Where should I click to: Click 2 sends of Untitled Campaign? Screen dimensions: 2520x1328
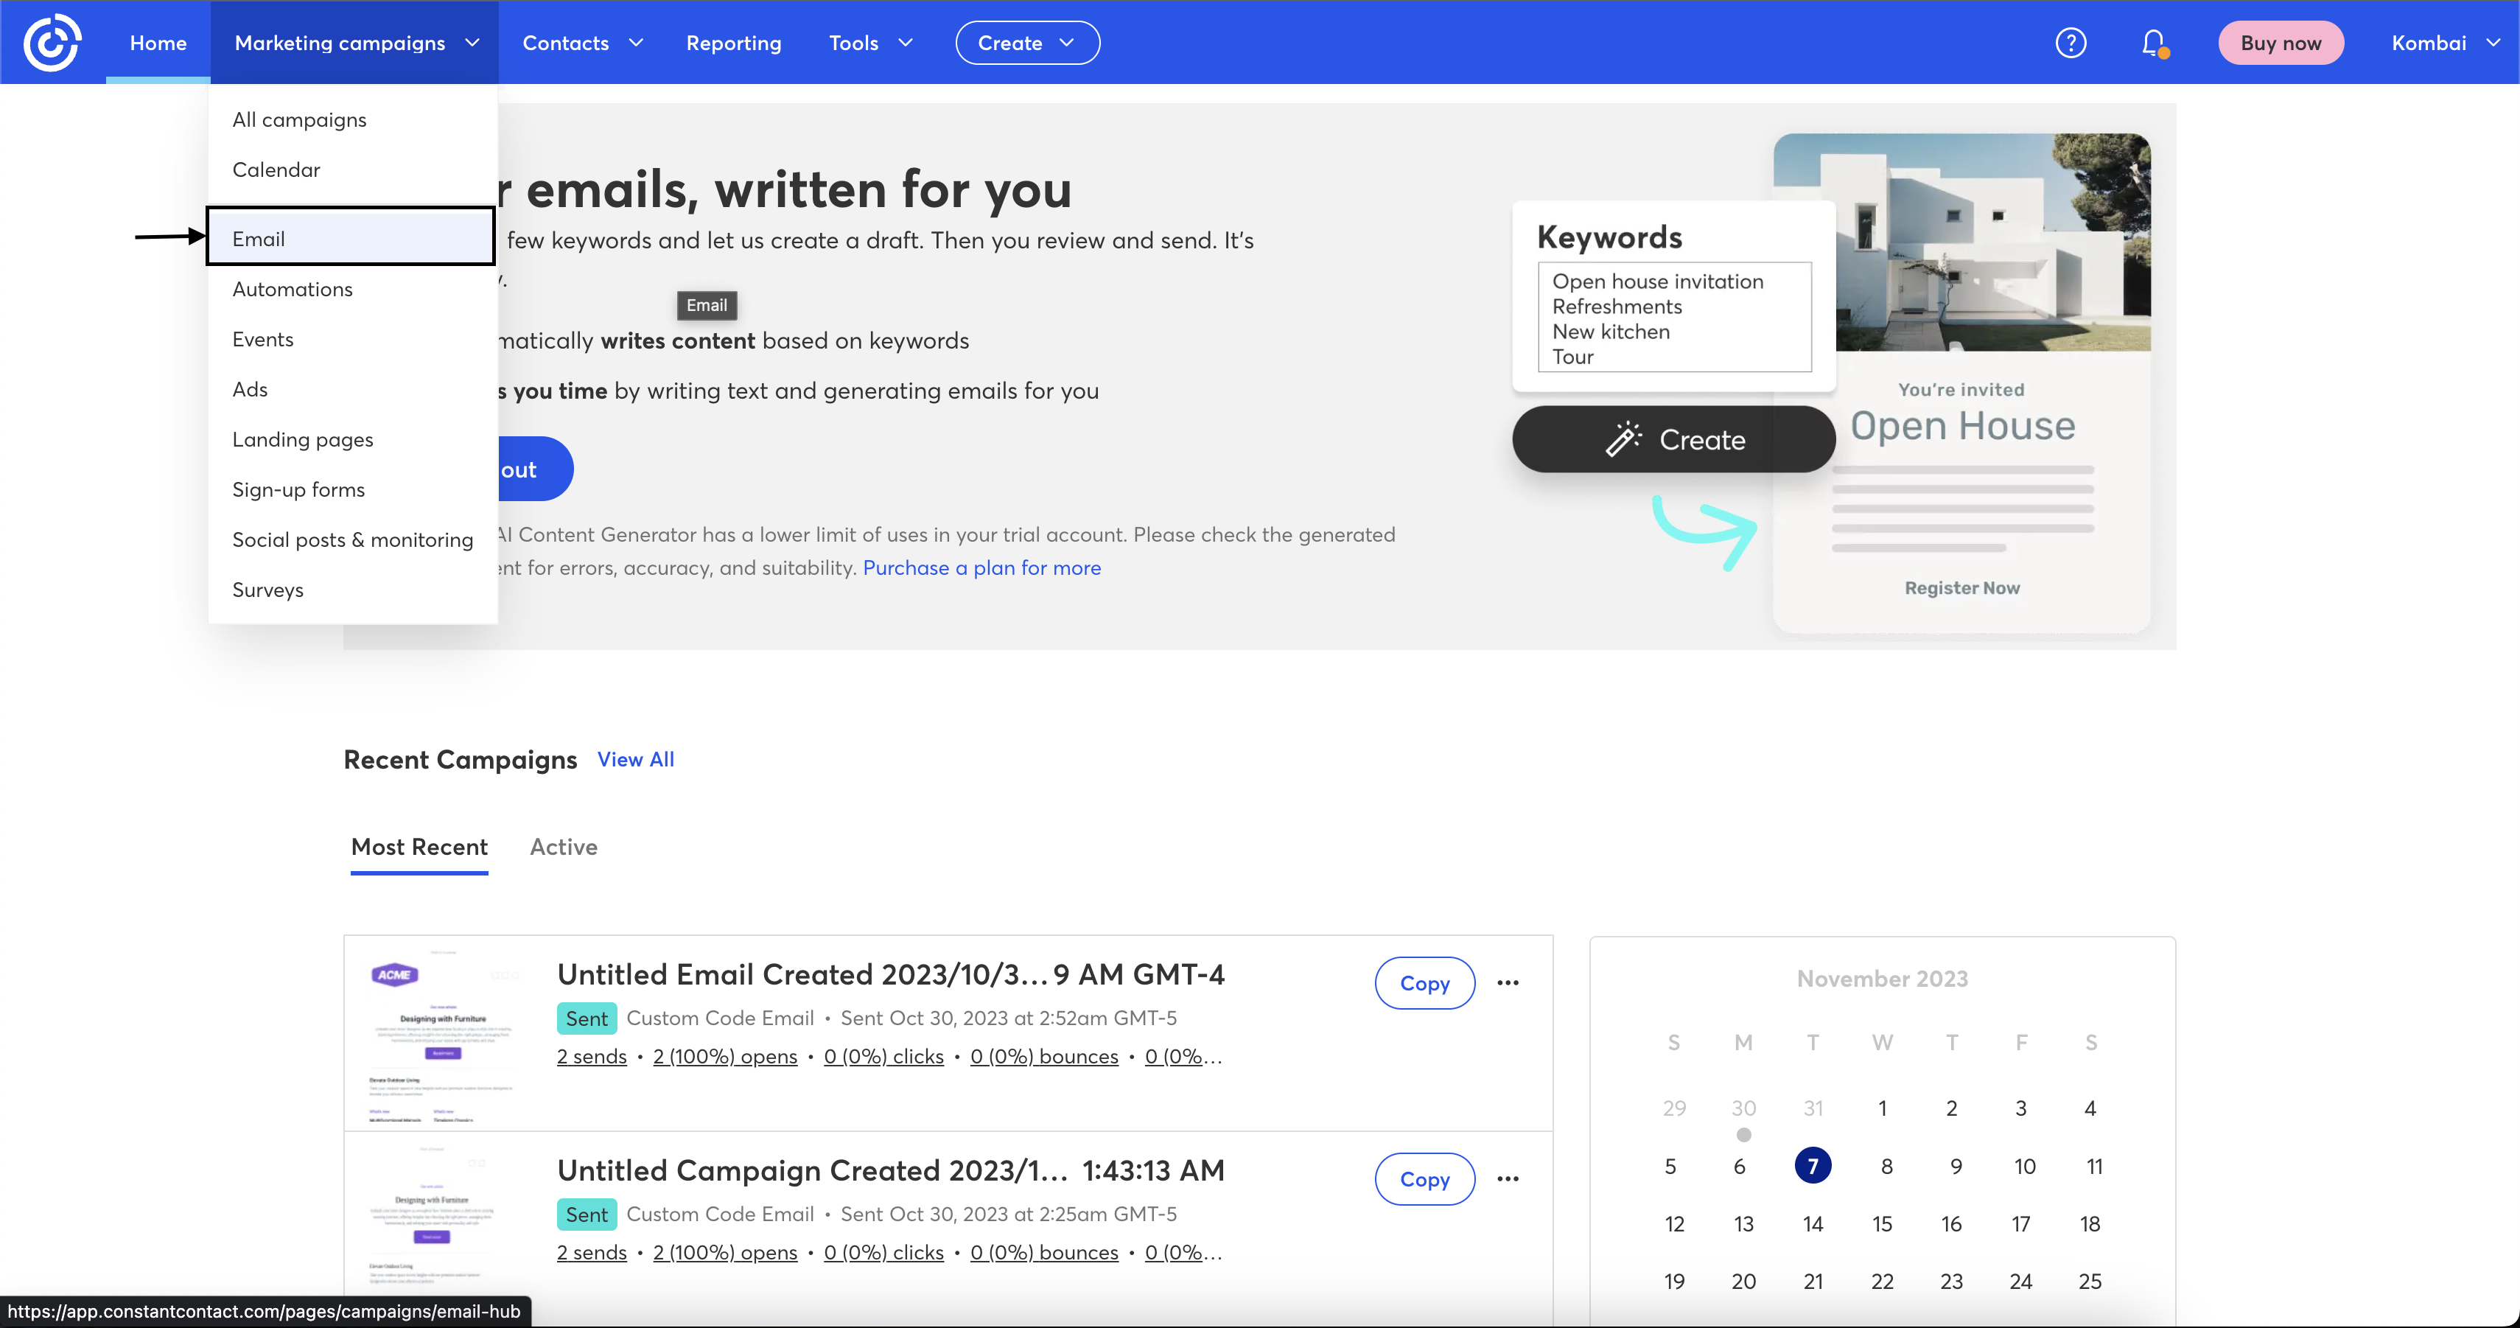click(x=592, y=1253)
